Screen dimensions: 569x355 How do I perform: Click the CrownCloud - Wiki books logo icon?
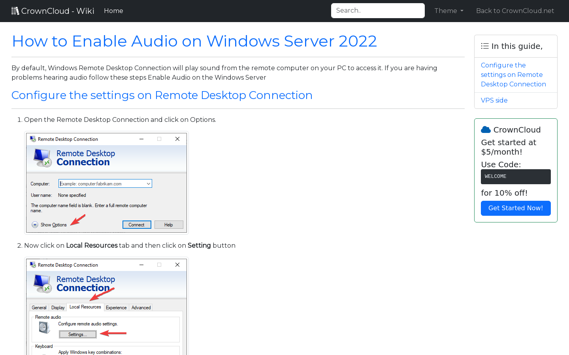[15, 11]
